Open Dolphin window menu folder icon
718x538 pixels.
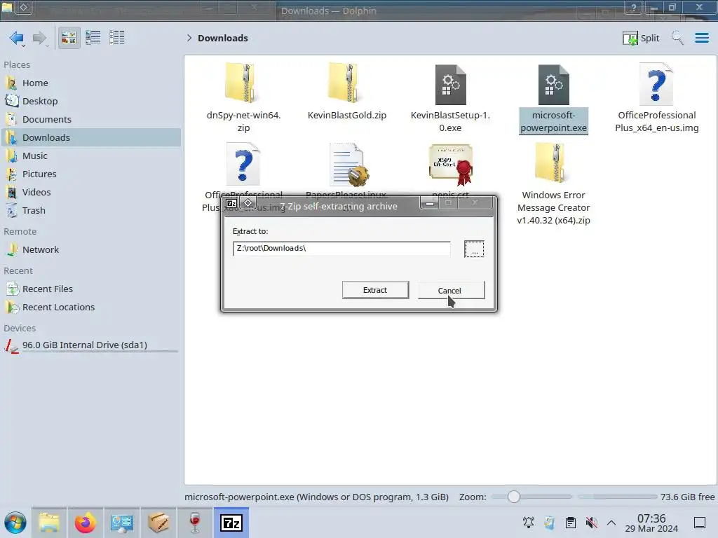(7, 7)
